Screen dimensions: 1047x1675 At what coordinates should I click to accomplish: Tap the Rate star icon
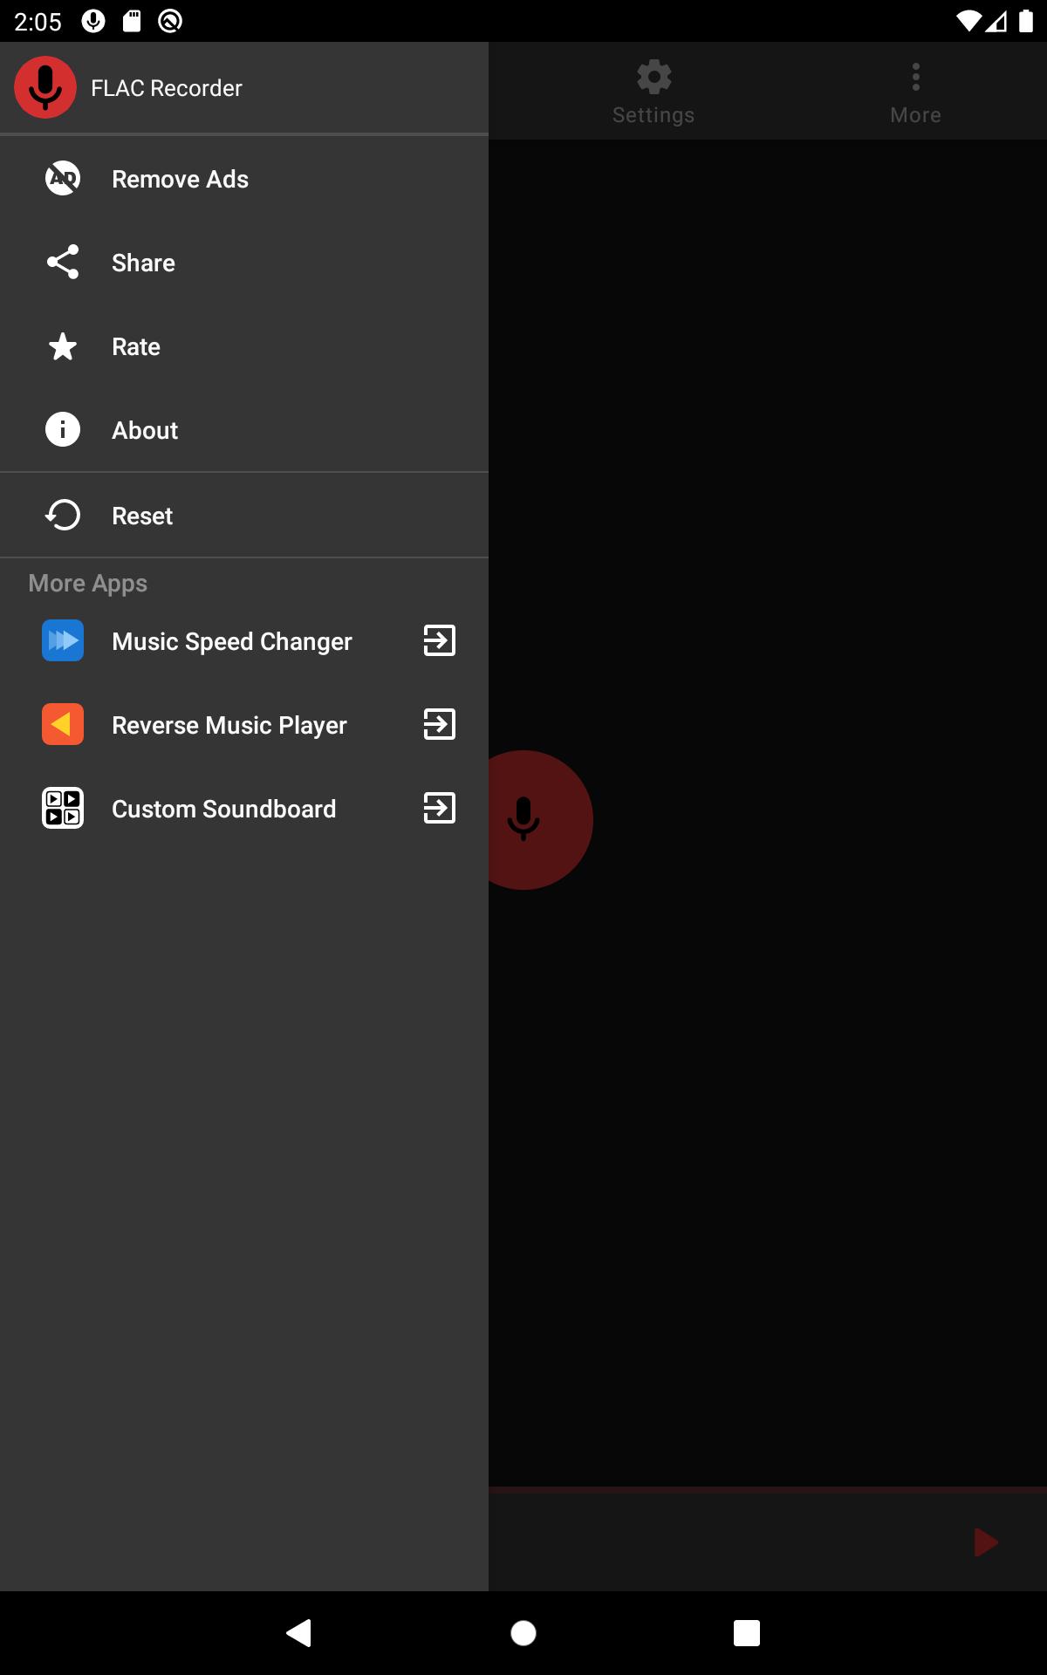(63, 346)
